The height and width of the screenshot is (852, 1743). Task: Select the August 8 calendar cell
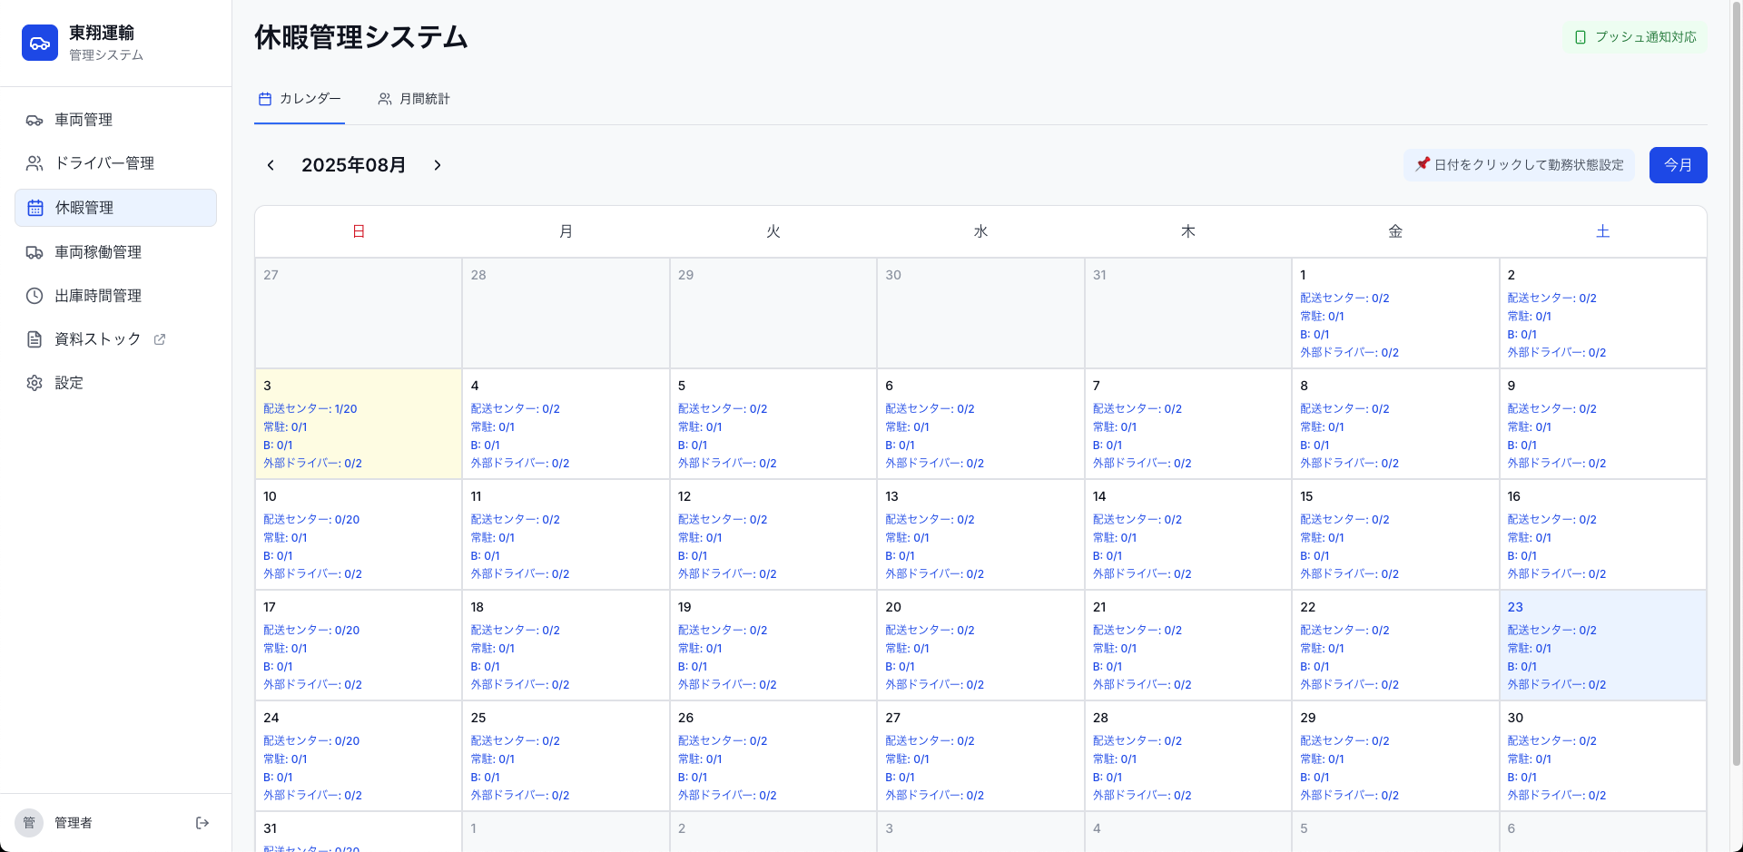(1395, 424)
